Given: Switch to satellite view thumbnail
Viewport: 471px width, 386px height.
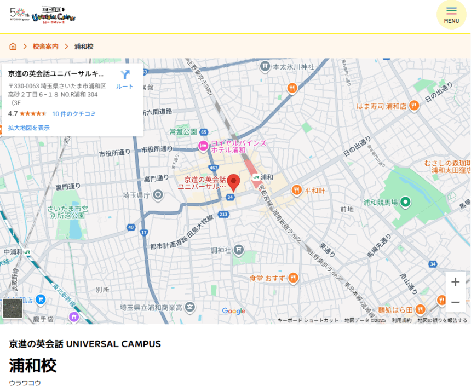Looking at the screenshot, I should click(13, 308).
